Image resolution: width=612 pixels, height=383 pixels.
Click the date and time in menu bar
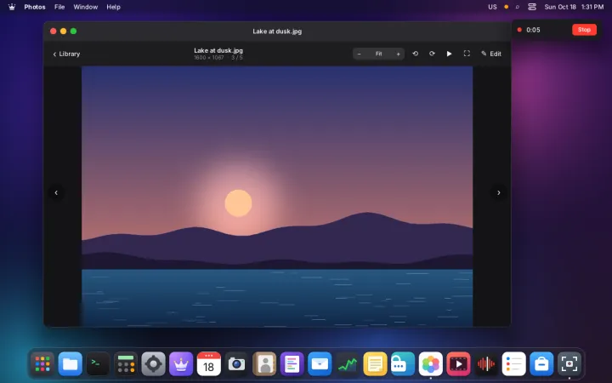(x=574, y=7)
